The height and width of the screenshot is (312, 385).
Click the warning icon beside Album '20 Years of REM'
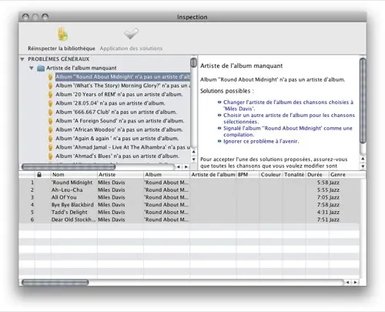[50, 94]
